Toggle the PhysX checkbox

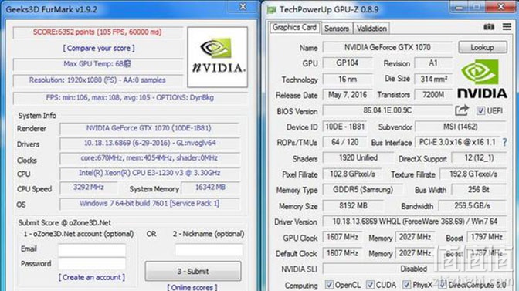click(x=406, y=284)
